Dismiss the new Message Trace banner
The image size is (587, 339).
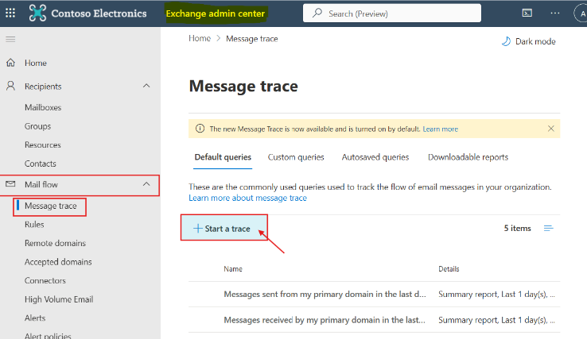point(550,129)
